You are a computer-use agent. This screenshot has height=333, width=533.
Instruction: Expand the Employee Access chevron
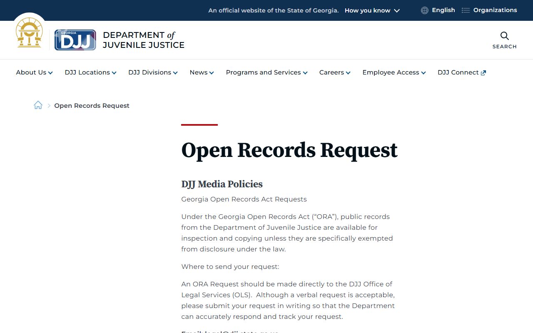click(x=423, y=73)
